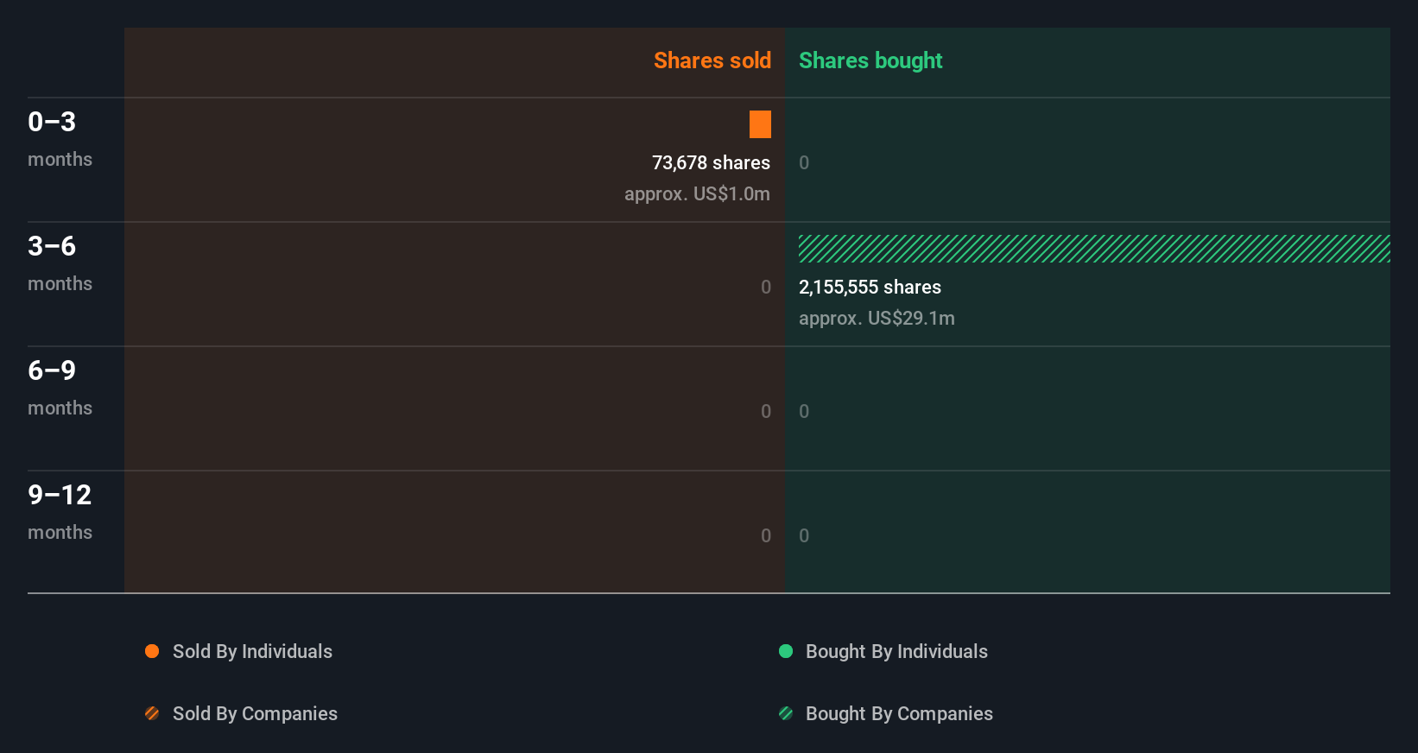Click the Bought By Individuals legend label

(896, 651)
